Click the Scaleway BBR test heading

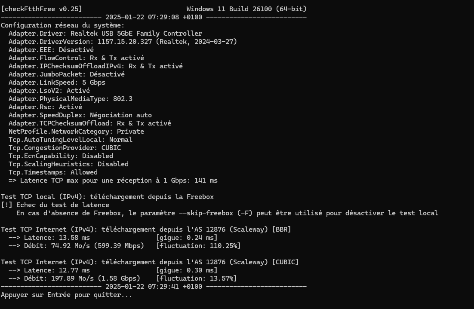coord(146,229)
